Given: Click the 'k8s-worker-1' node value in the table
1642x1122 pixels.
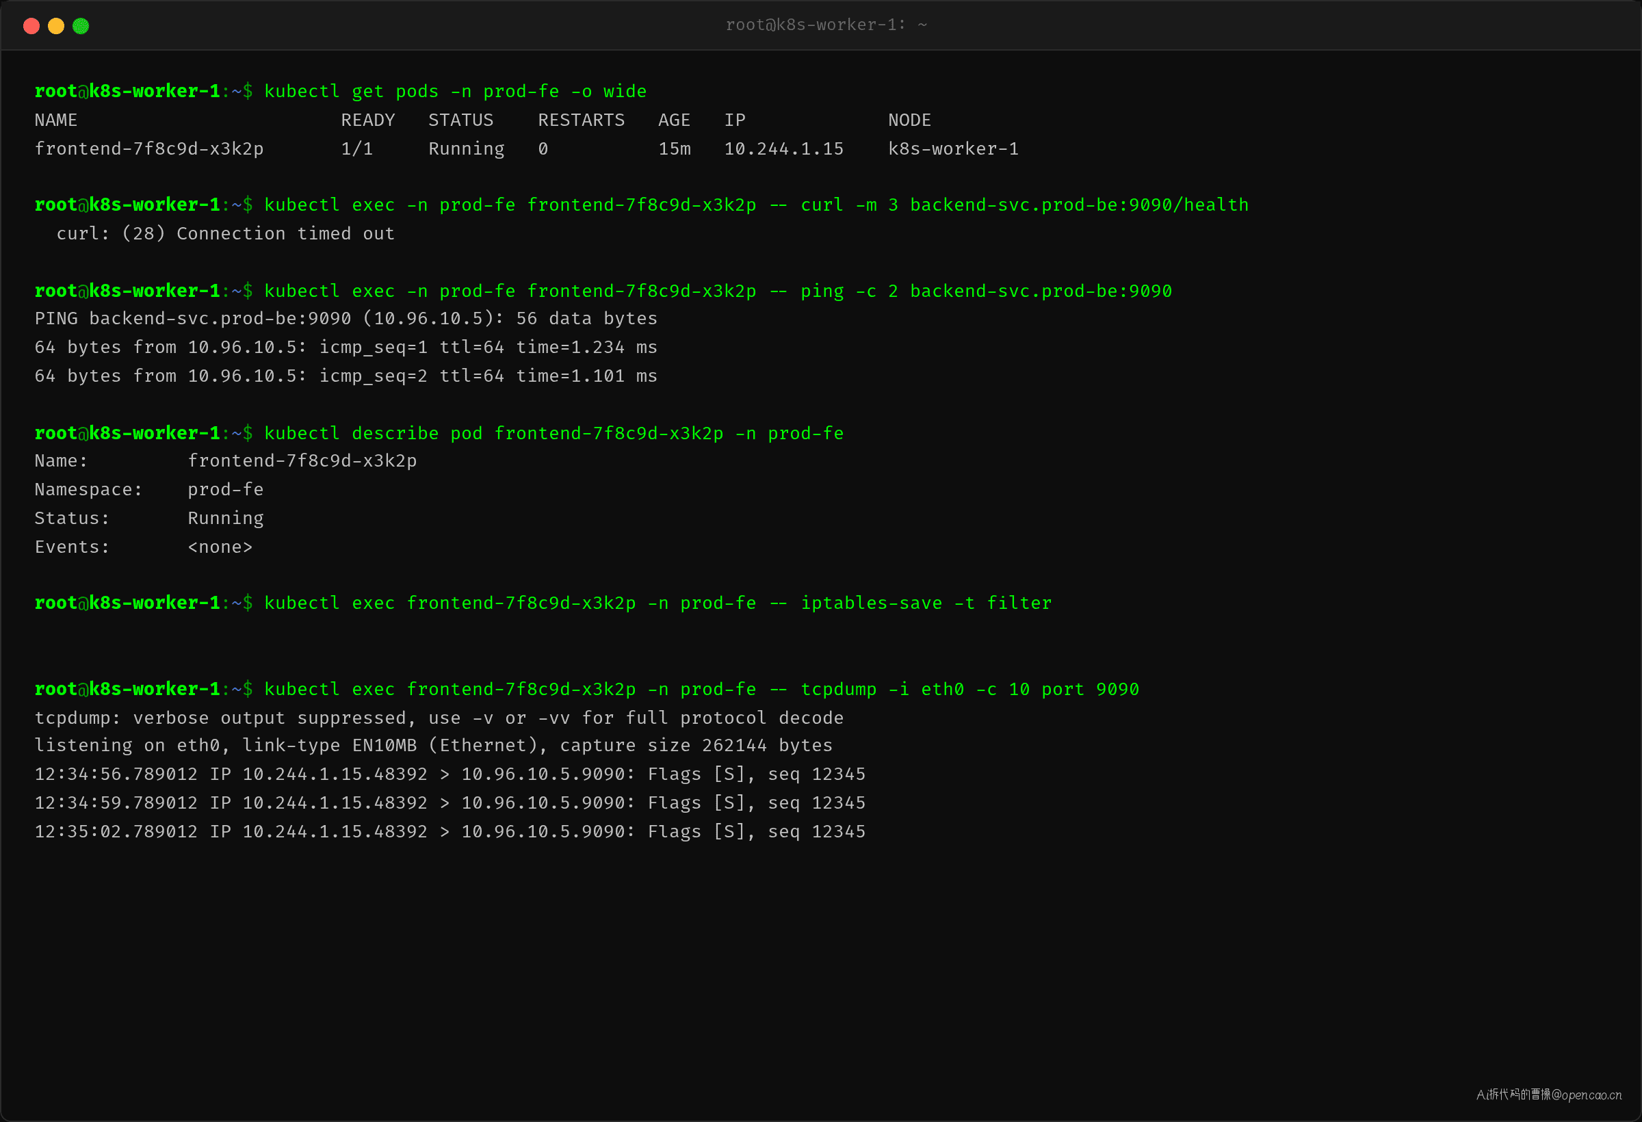Looking at the screenshot, I should coord(953,149).
